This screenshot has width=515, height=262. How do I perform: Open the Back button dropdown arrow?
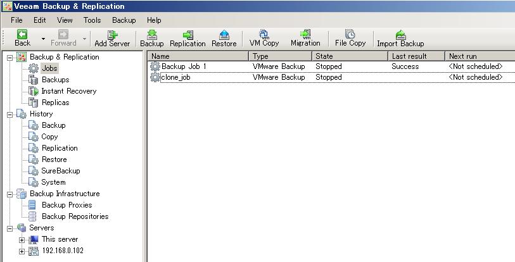tap(43, 39)
